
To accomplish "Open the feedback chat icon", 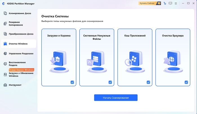I will [170, 3].
